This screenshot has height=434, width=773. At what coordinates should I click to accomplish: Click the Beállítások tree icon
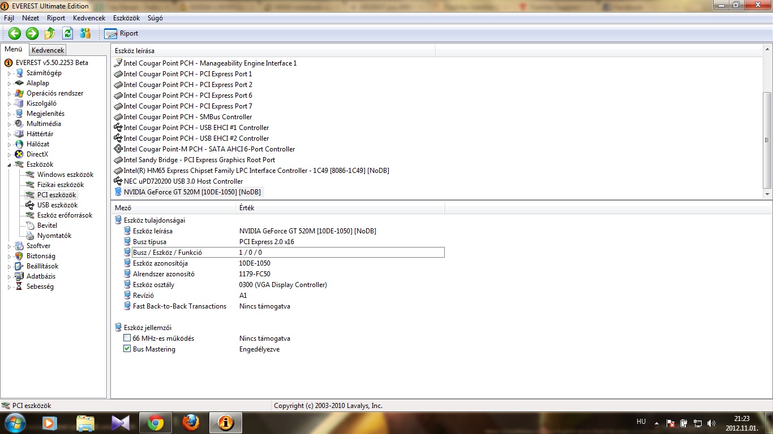[x=19, y=266]
